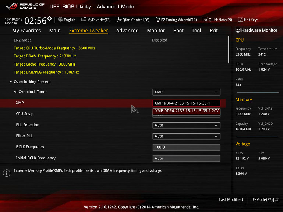Screen dimensions: 283x212
Task: Click the CPU Strap row label
Action: tap(25, 114)
